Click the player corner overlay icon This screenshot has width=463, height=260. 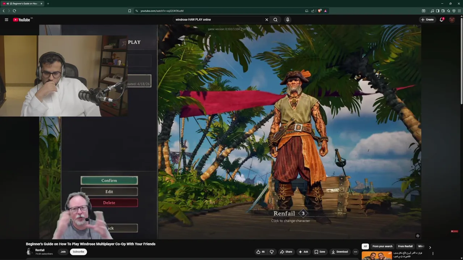pos(417,236)
